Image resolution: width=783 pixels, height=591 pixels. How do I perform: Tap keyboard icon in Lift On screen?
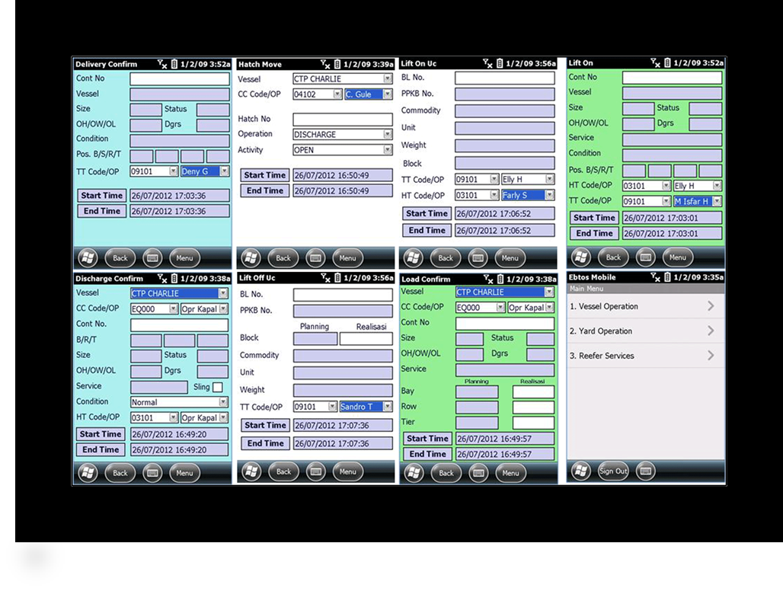[x=646, y=257]
